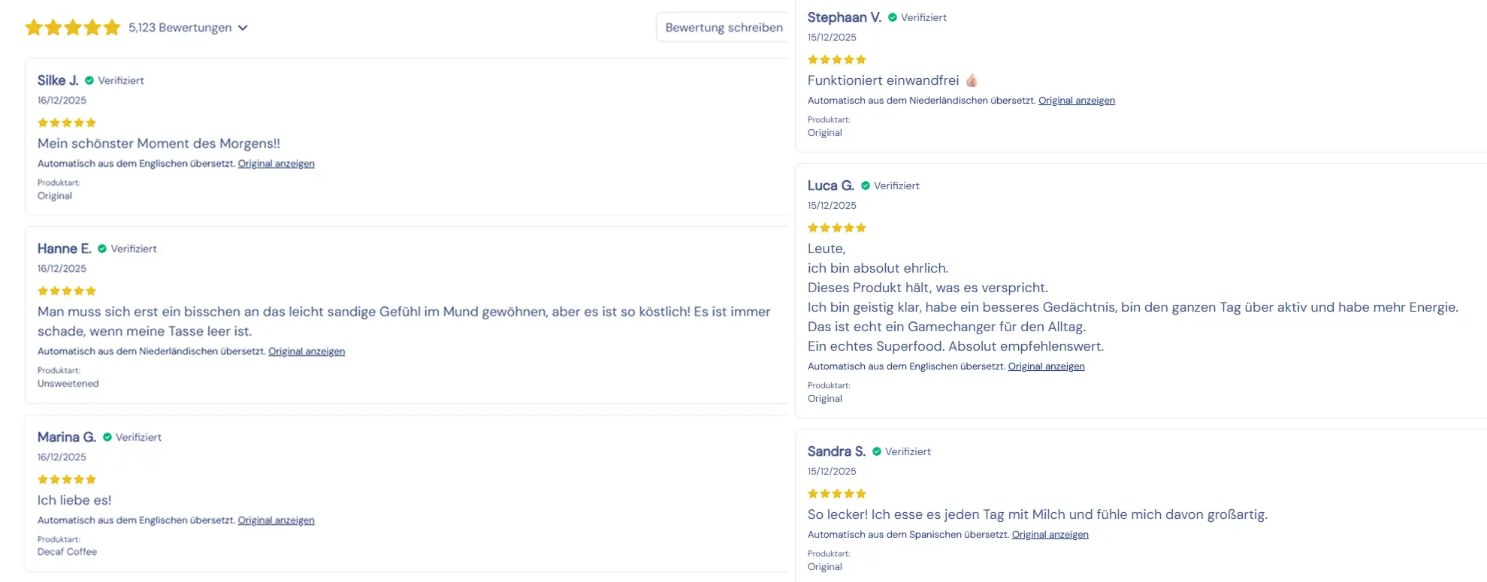Image resolution: width=1487 pixels, height=582 pixels.
Task: Click the third star in Sandra S.'s rating
Action: coord(836,493)
